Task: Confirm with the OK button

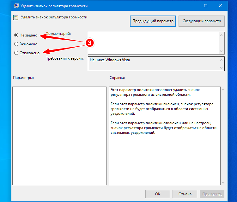Action: (157, 194)
